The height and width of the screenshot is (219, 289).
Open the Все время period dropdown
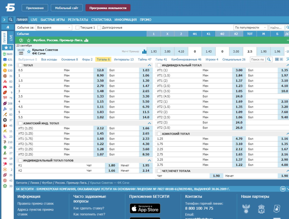[54, 27]
